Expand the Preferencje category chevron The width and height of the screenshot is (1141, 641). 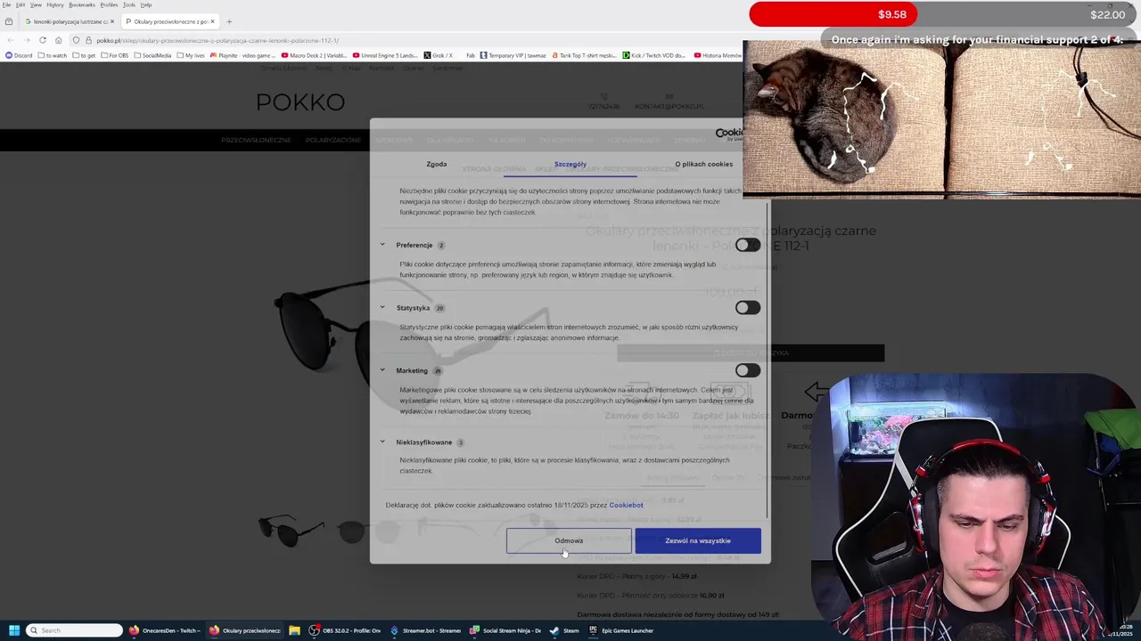point(382,245)
